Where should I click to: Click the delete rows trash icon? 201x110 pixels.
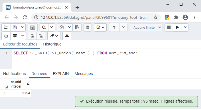point(88,27)
